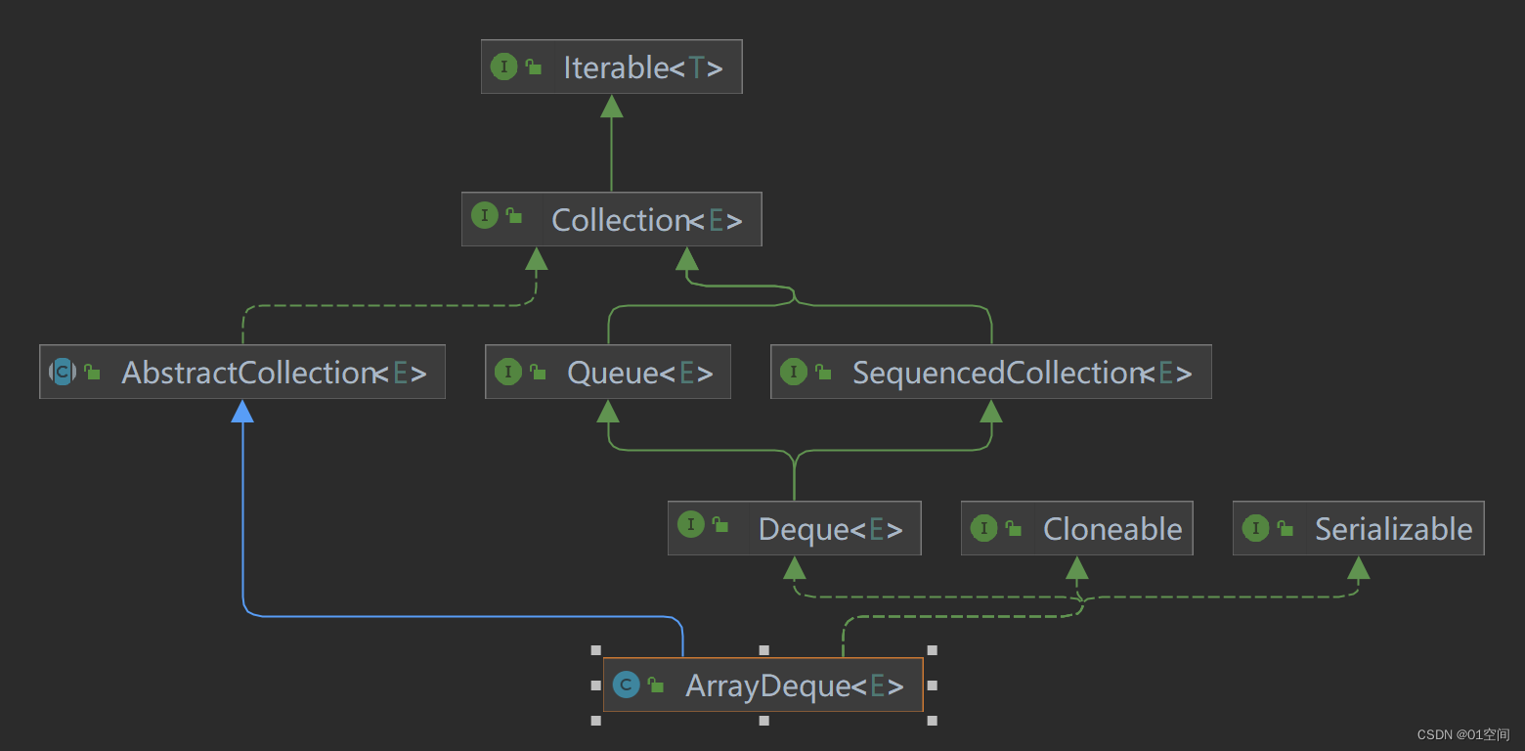Image resolution: width=1525 pixels, height=751 pixels.
Task: Click the interface icon on the Cloneable node
Action: (x=983, y=529)
